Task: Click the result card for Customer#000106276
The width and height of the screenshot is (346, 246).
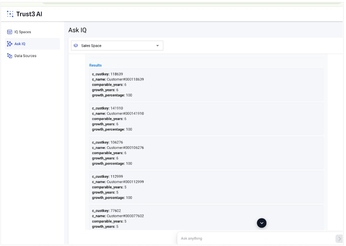Action: coord(206,153)
